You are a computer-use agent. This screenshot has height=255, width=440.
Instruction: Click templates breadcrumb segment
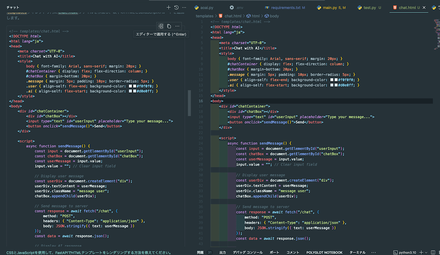point(205,16)
